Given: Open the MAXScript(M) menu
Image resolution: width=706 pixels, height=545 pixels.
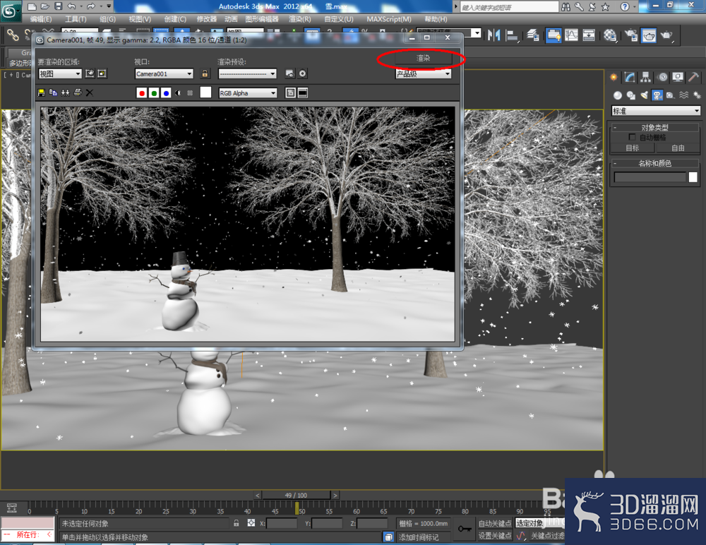Looking at the screenshot, I should (388, 19).
